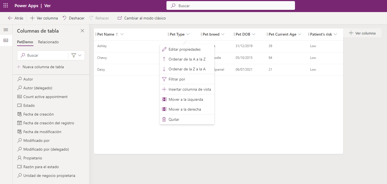
Task: Choose Ordenar de la Z a la A
Action: click(187, 69)
